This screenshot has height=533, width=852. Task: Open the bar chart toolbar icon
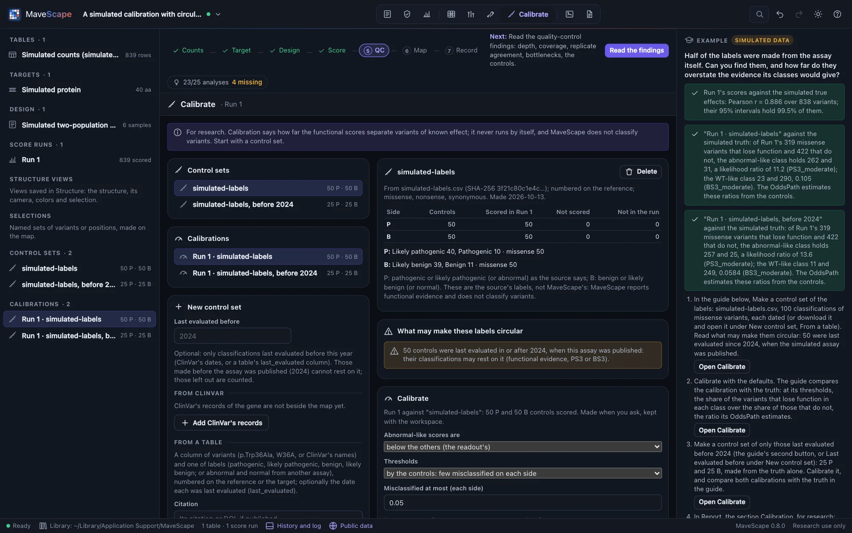coord(427,14)
